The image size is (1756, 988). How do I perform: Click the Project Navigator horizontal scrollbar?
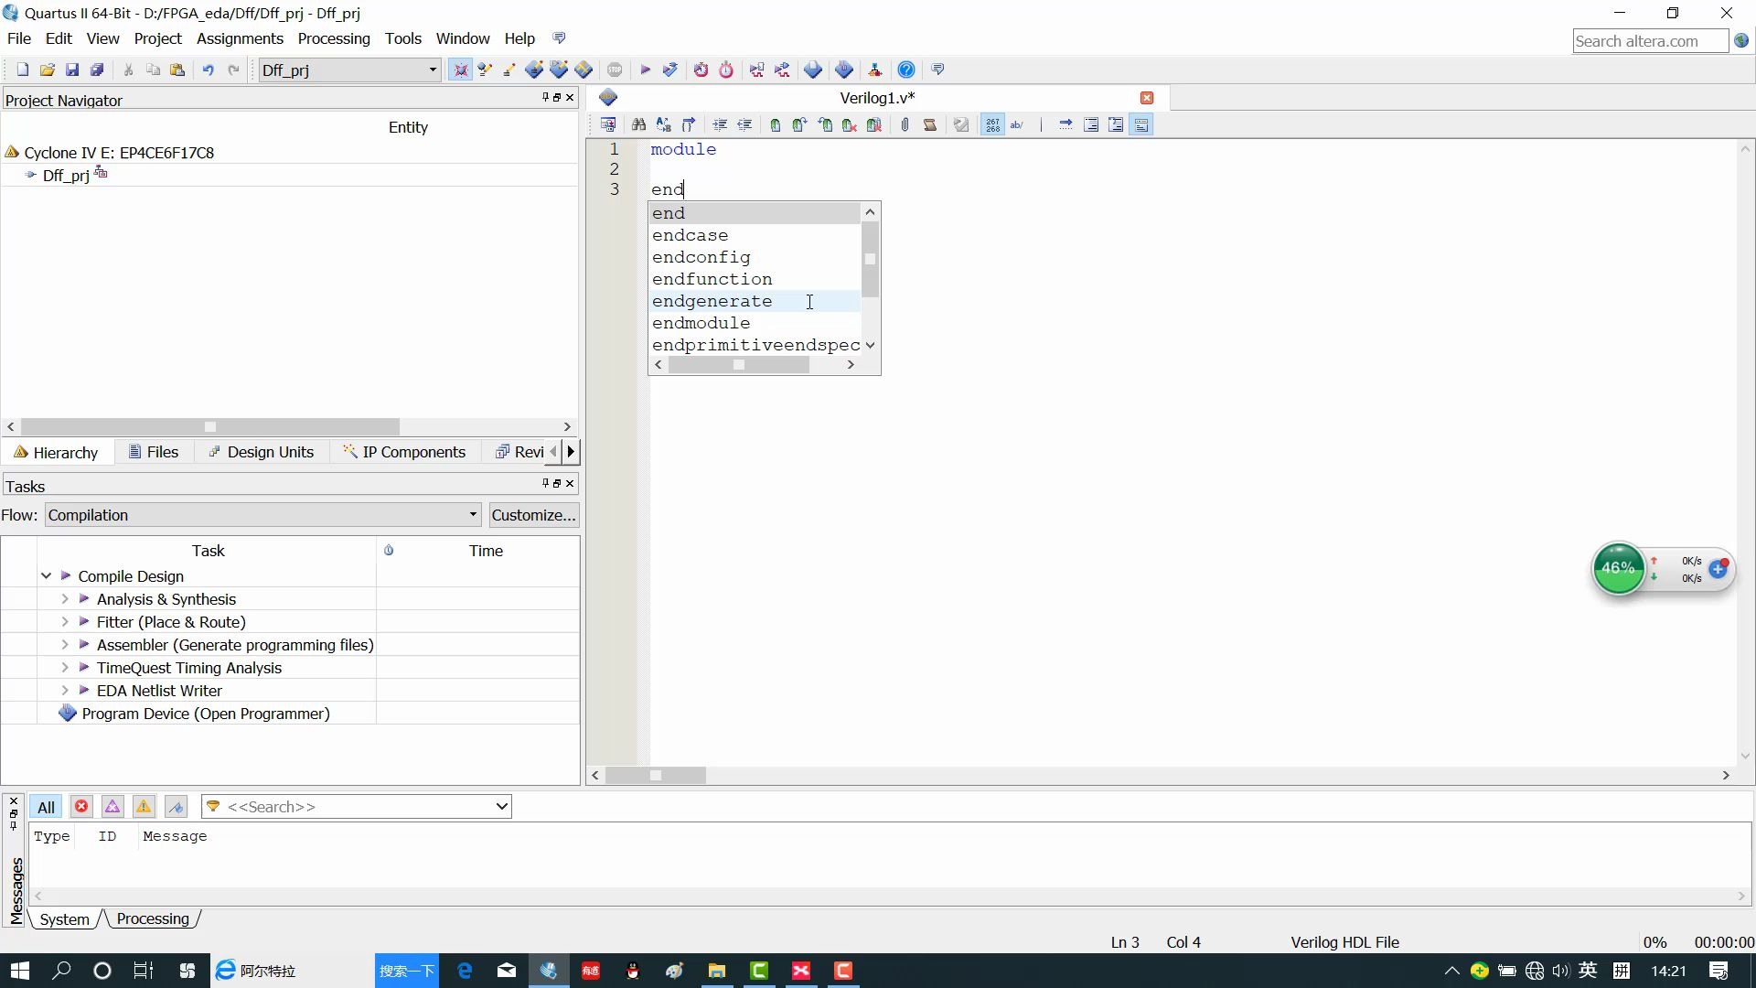coord(210,427)
